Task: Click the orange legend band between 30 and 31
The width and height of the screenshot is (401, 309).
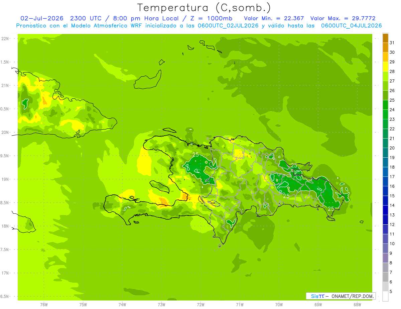Action: coord(385,47)
